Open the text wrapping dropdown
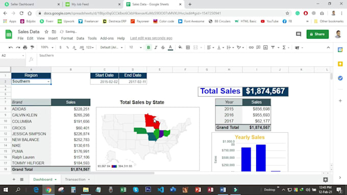Screen dimensions: 347x195 230,47
